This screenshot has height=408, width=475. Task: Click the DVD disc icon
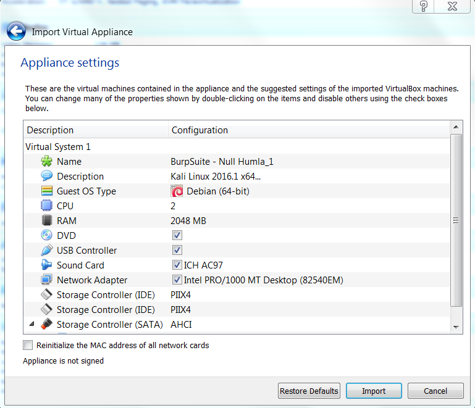[46, 235]
